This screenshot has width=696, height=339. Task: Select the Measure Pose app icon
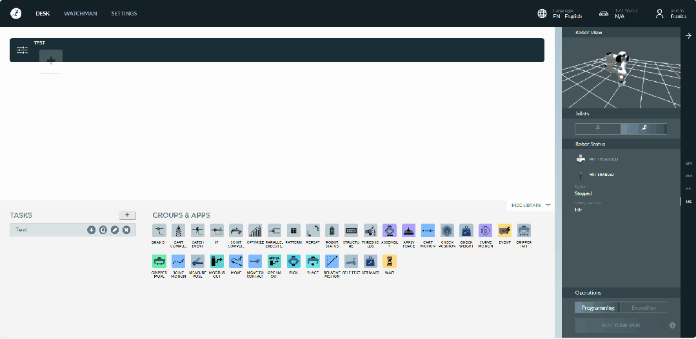pyautogui.click(x=197, y=261)
